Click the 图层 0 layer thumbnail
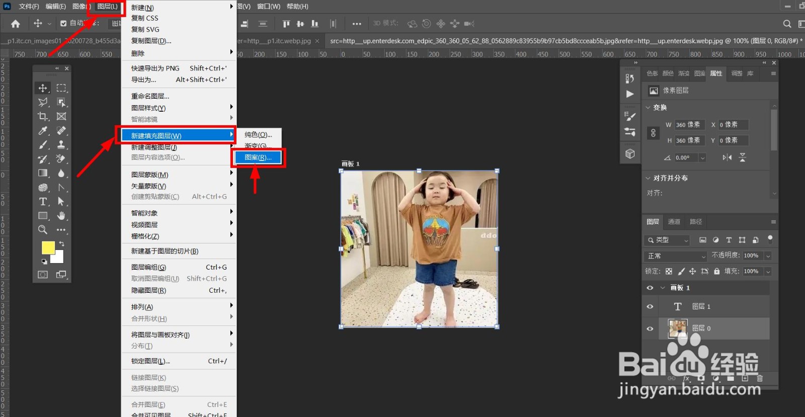This screenshot has width=805, height=417. 678,328
